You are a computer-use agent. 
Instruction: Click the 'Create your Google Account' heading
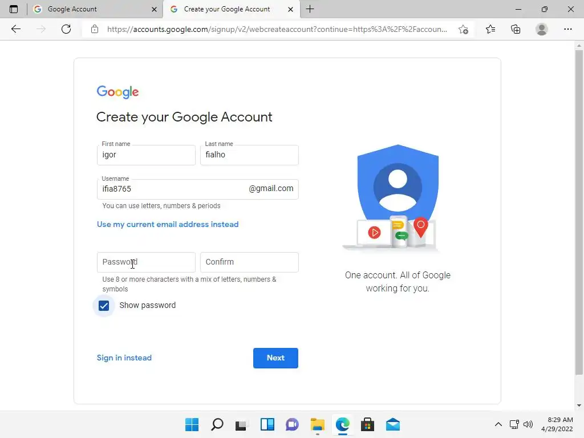pos(184,117)
